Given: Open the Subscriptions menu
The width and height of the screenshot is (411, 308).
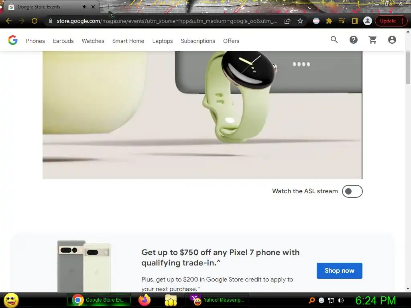Looking at the screenshot, I should click(x=198, y=41).
